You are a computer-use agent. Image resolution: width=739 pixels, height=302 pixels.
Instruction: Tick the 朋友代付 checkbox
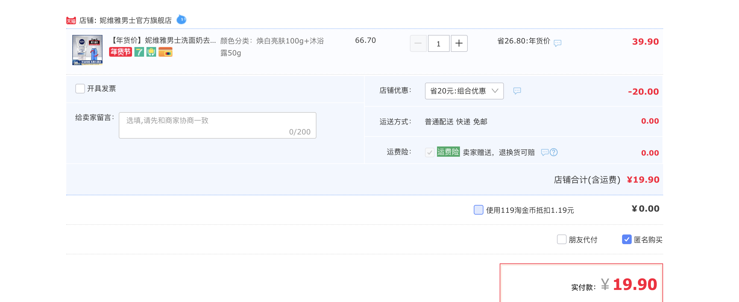[561, 239]
